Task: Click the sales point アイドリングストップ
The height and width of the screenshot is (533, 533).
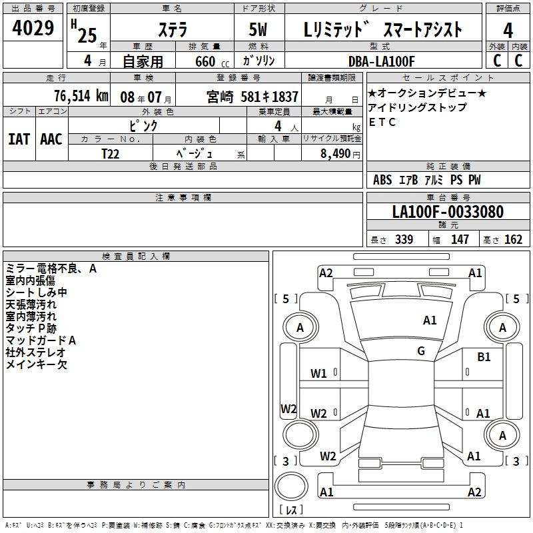Action: 418,107
